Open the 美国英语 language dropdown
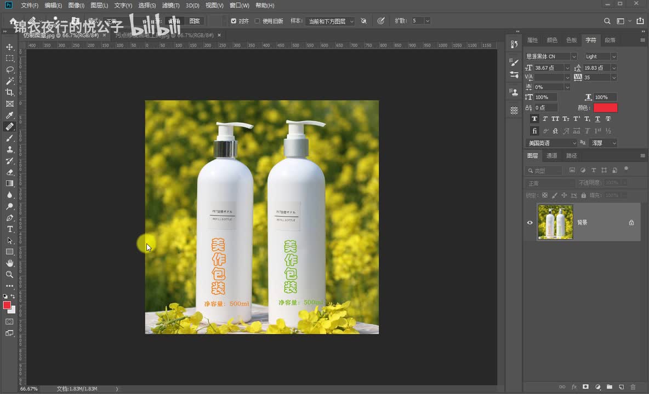The height and width of the screenshot is (394, 649). point(551,143)
